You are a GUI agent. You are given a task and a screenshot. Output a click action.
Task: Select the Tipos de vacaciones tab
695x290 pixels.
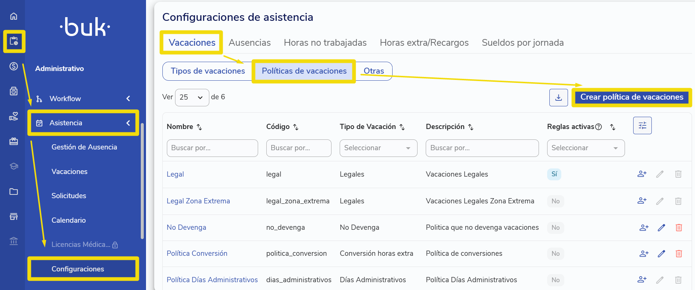208,71
